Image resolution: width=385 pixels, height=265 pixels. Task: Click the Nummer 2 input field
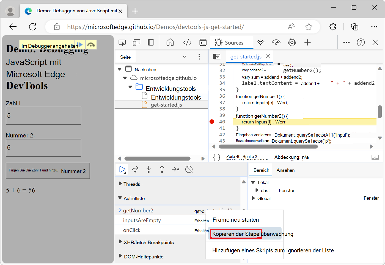tap(43, 148)
